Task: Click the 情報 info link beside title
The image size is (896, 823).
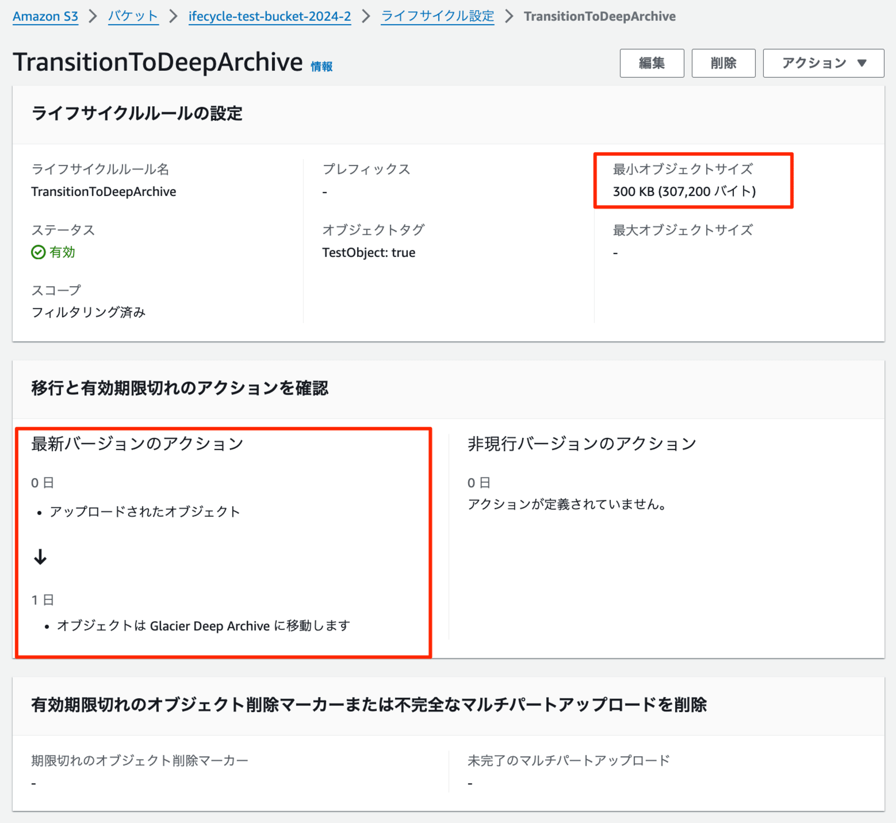Action: pos(322,67)
